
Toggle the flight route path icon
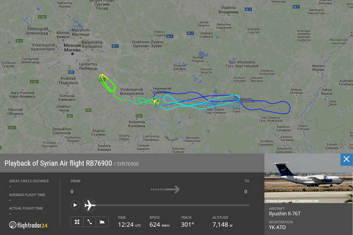90,222
